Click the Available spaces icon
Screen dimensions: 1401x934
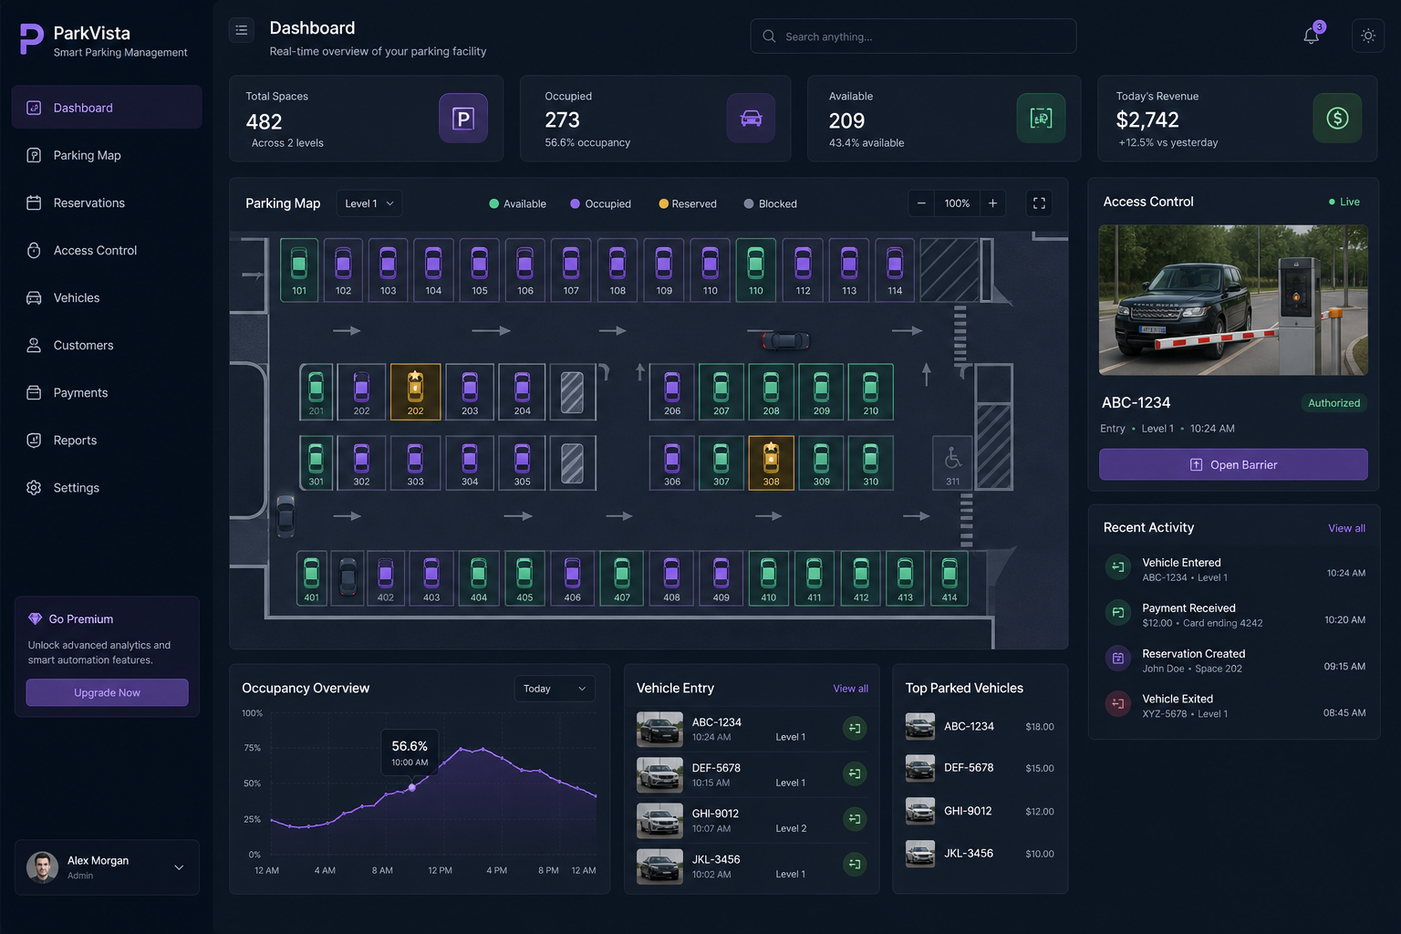coord(1041,119)
